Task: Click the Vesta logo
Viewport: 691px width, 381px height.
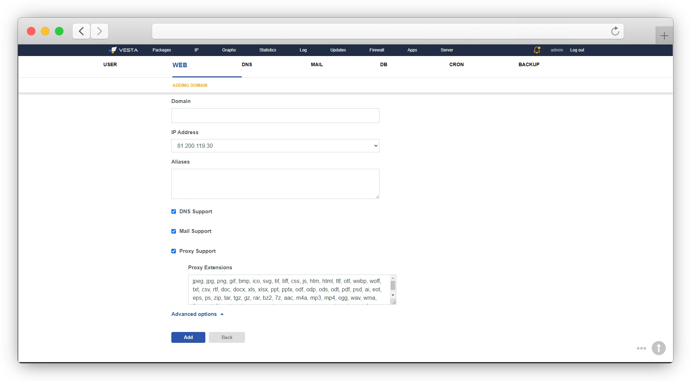Action: point(123,50)
